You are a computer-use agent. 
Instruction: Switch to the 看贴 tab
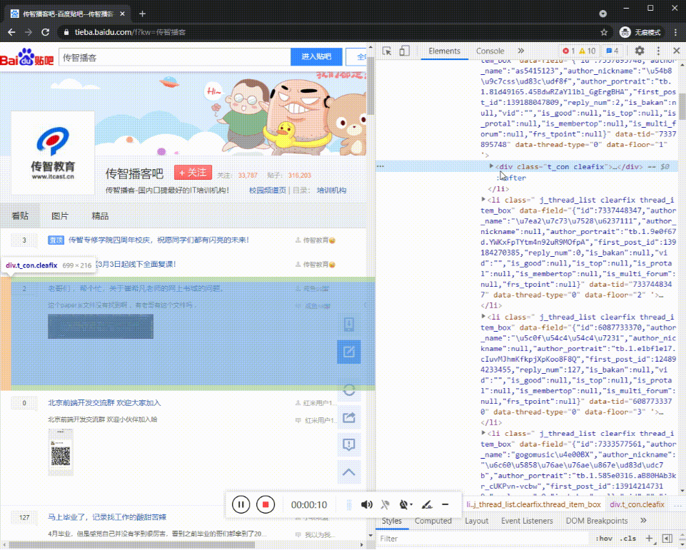[x=20, y=215]
